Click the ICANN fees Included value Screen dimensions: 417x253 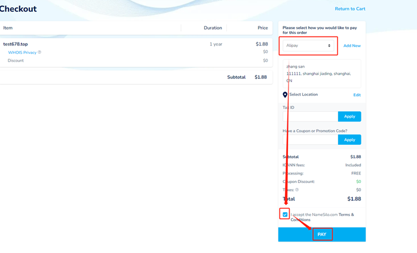[353, 165]
